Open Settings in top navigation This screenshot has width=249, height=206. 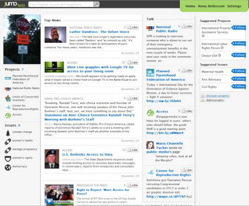point(234,6)
